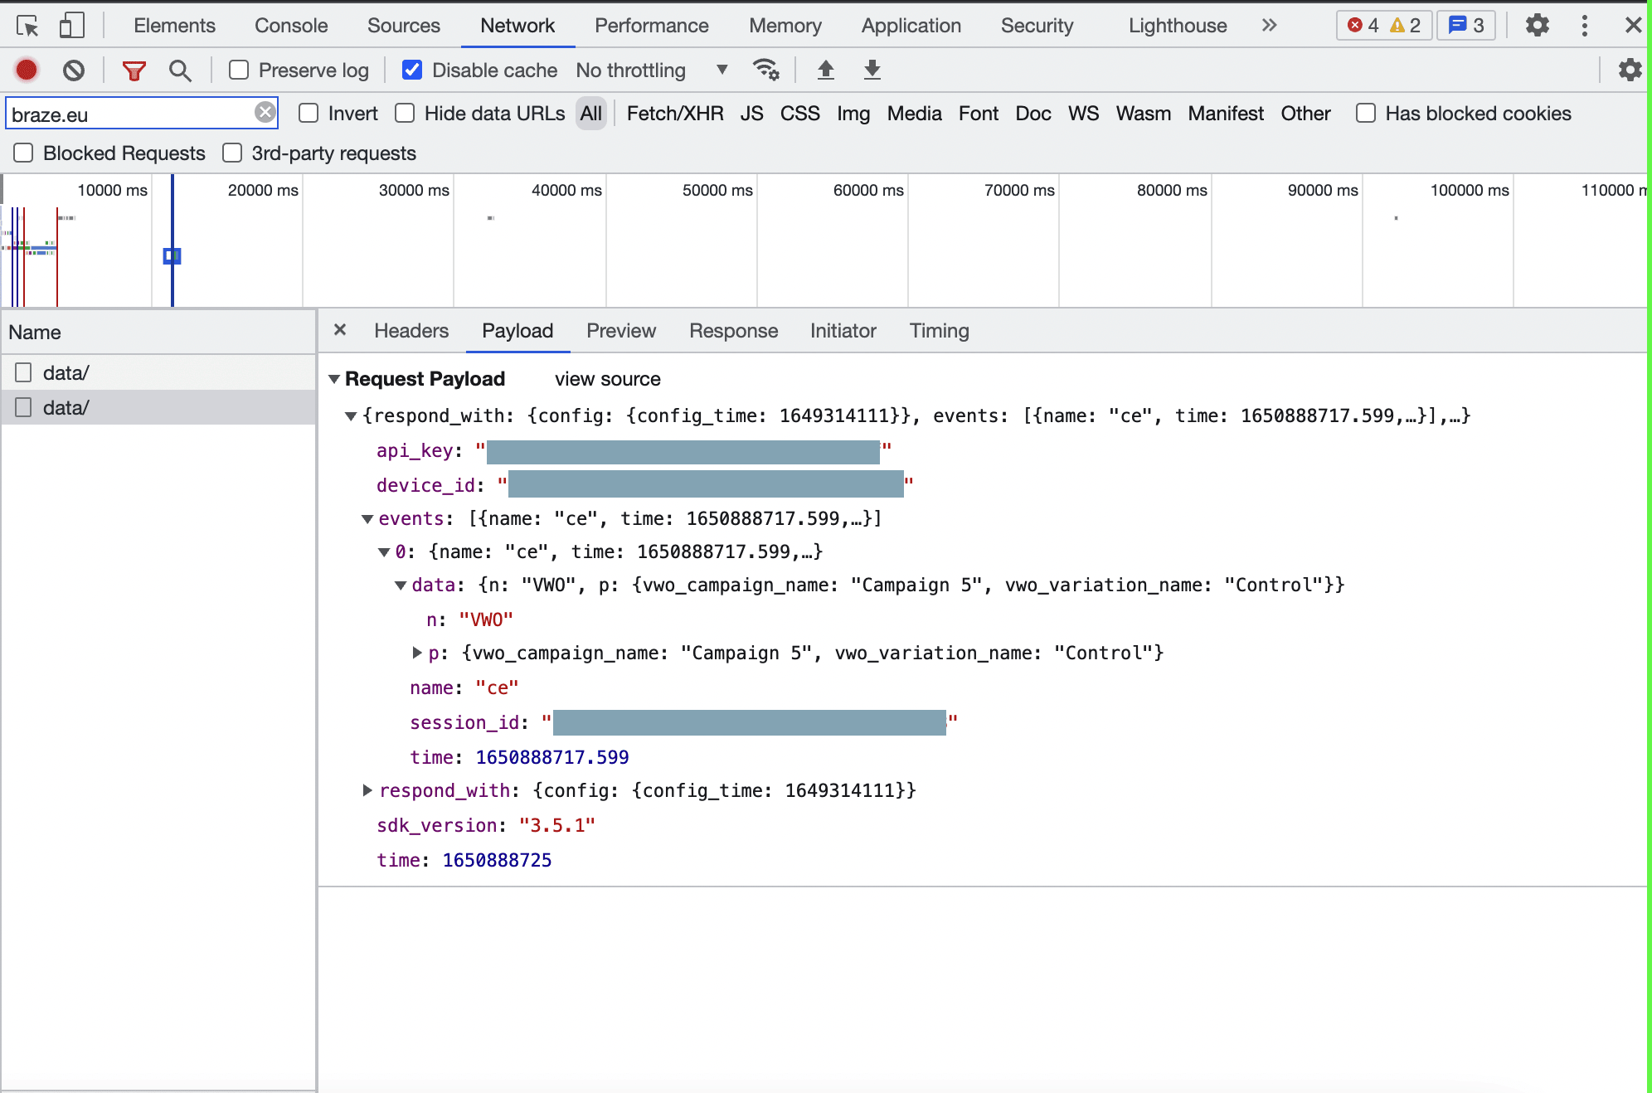Open the 3 issues badge
This screenshot has height=1093, width=1652.
pyautogui.click(x=1465, y=26)
